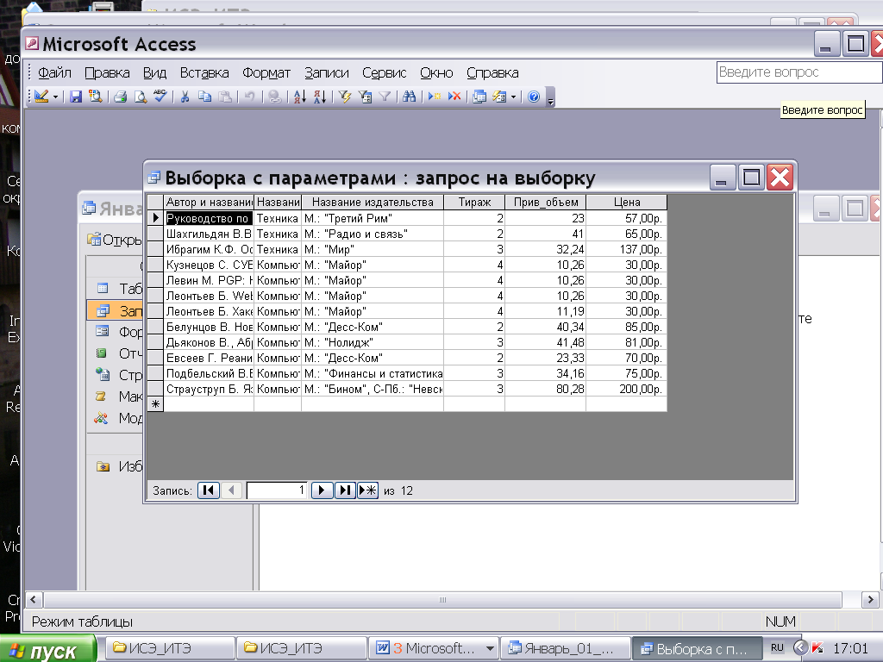Sort ascending with the А-Я icon

point(299,97)
